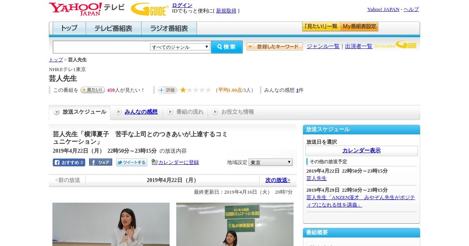Open the 芸人先生 April 22 schedule link
Screen dimensions: 469x246
coord(317,178)
